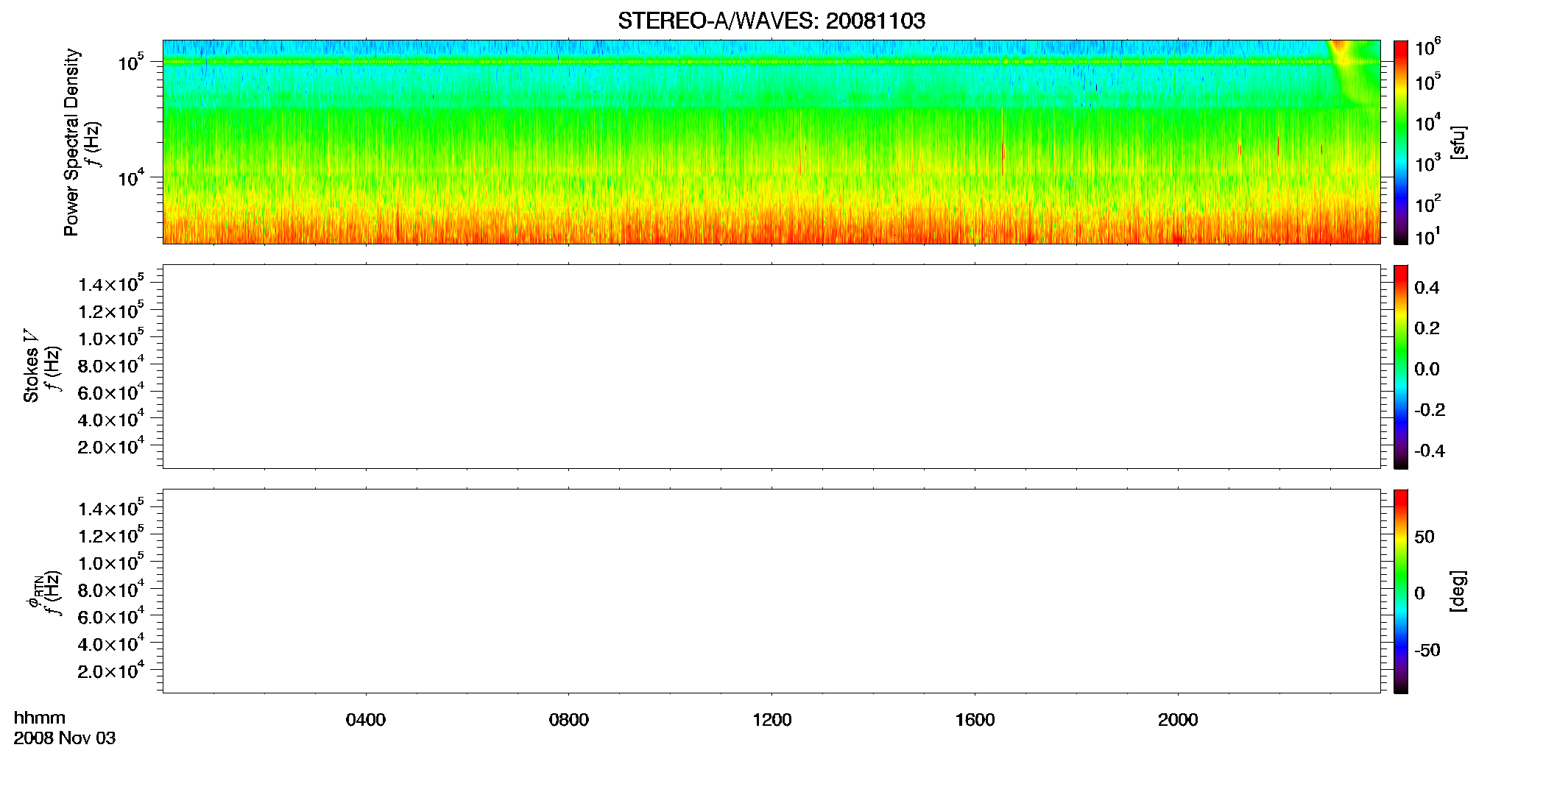Click the [sfu] units label
Screen dimensions: 1543x795
(x=1458, y=142)
